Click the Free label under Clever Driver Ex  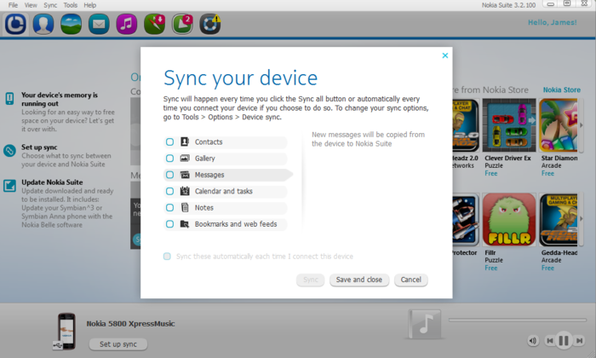(x=490, y=174)
